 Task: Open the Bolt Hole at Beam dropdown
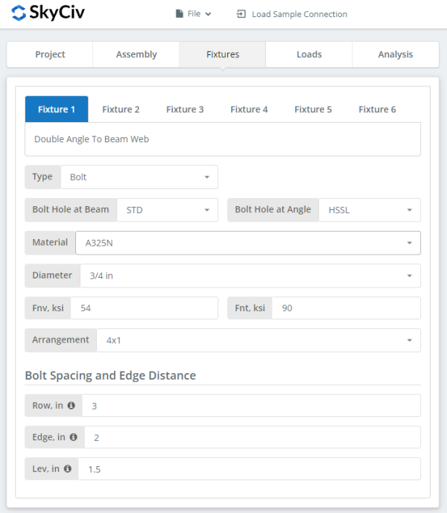coord(168,210)
